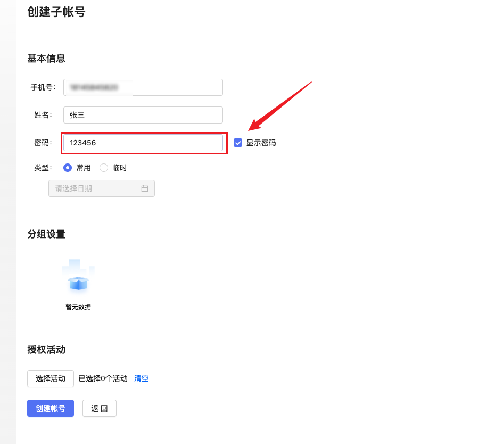The height and width of the screenshot is (444, 495).
Task: Click the 类型 field label
Action: pos(43,168)
